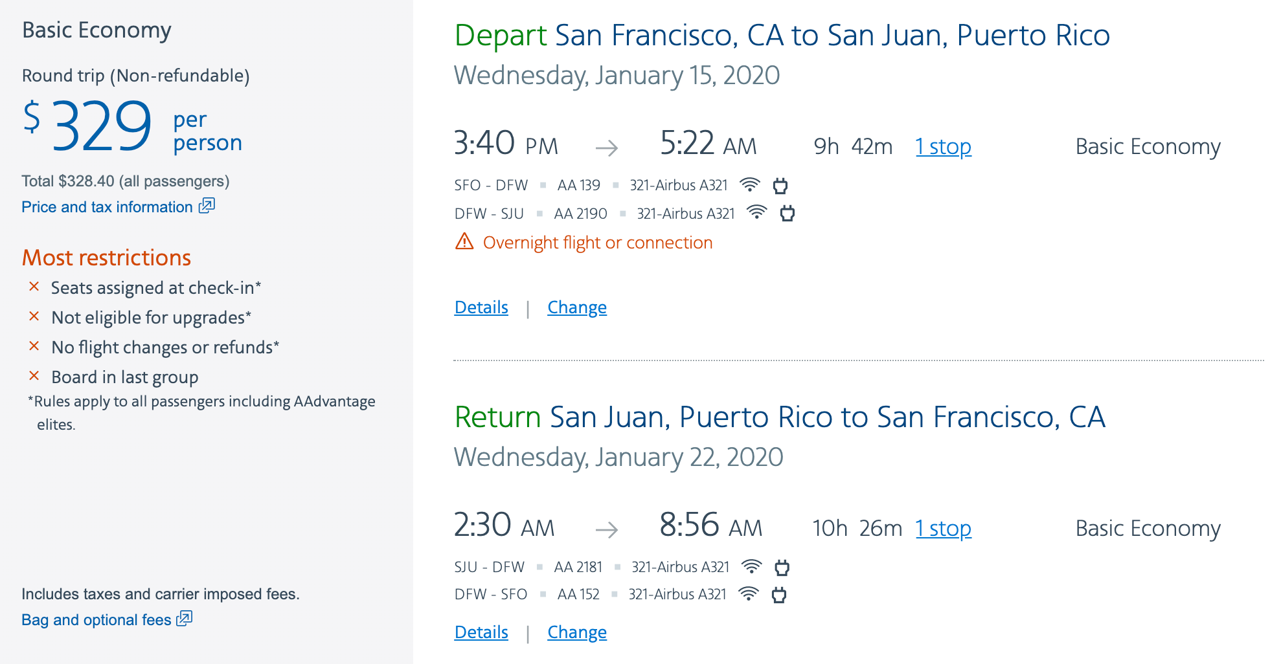Image resolution: width=1281 pixels, height=664 pixels.
Task: Click power outlet icon for AA 152
Action: tap(779, 595)
